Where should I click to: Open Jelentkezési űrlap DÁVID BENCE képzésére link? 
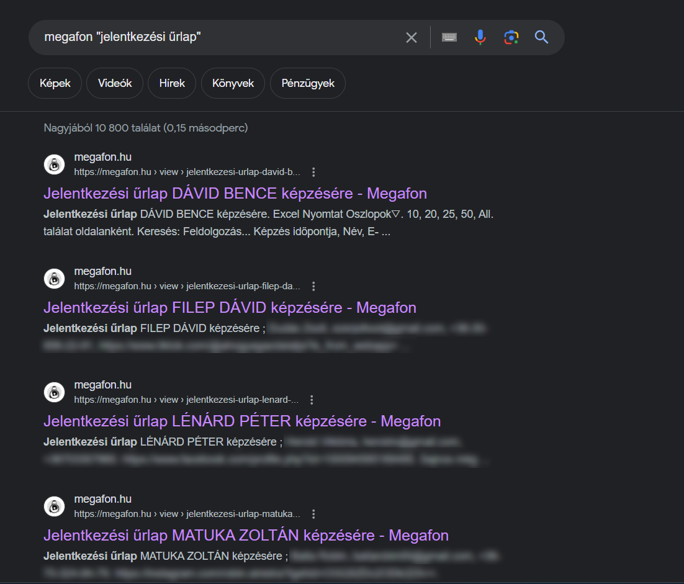tap(235, 194)
